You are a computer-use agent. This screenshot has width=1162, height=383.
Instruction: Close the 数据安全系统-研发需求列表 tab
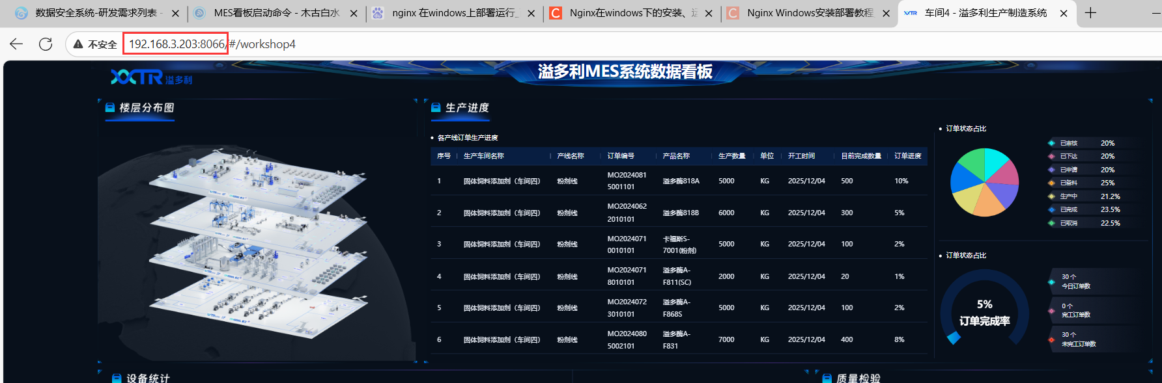pos(176,13)
